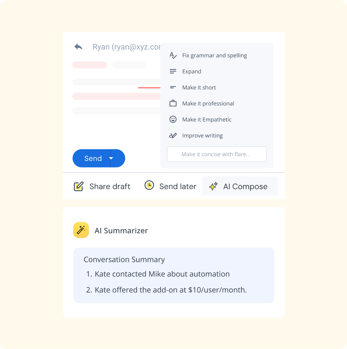Click the smiley face Empathetic icon
The image size is (347, 349).
coord(173,119)
